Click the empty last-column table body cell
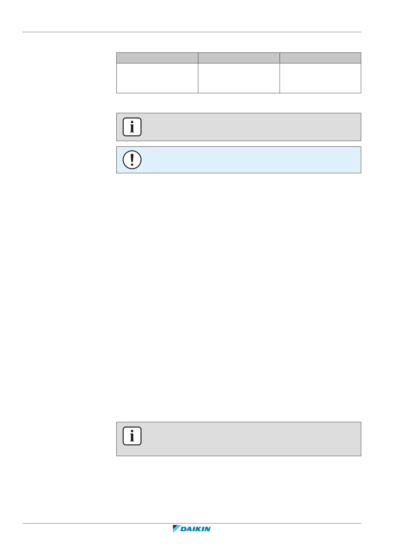Screen dimensions: 395x559 coord(320,78)
